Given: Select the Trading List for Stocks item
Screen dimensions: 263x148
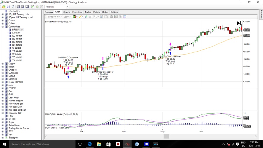Looking at the screenshot, I should [19, 128].
